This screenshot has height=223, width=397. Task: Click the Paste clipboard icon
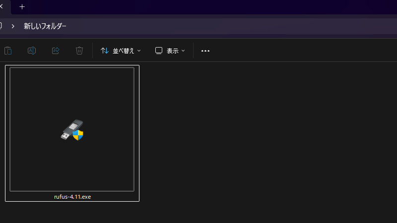tap(8, 51)
